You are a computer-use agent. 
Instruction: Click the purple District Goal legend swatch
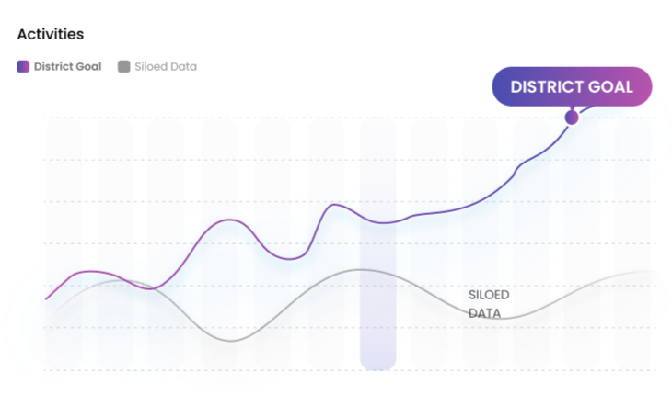(x=23, y=66)
